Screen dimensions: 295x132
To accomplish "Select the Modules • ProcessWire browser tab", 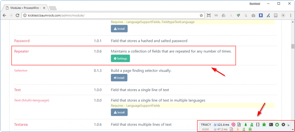I will (25, 8).
